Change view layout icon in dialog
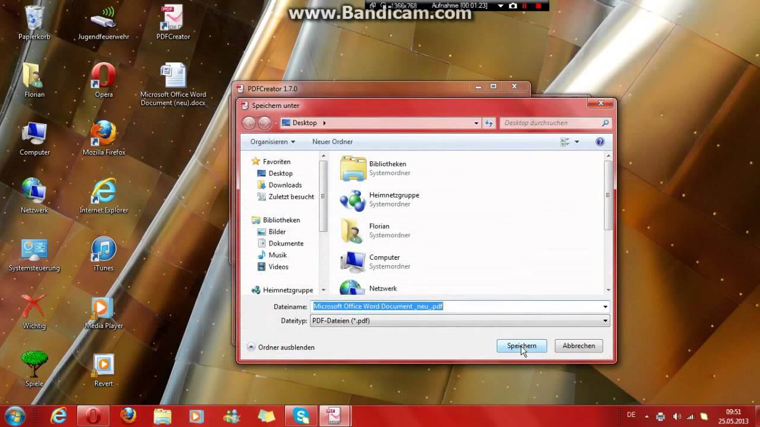The image size is (760, 427). 565,142
